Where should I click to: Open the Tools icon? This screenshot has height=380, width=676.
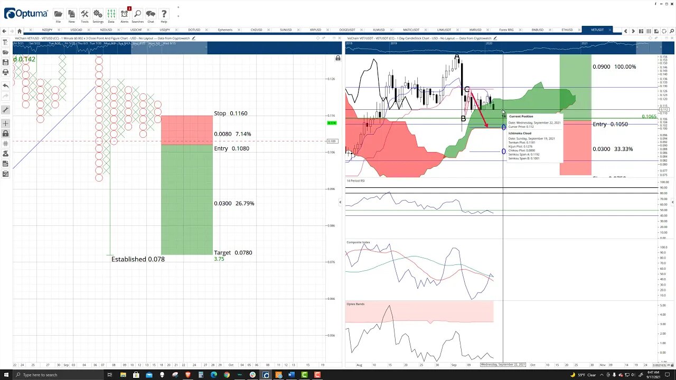(84, 14)
